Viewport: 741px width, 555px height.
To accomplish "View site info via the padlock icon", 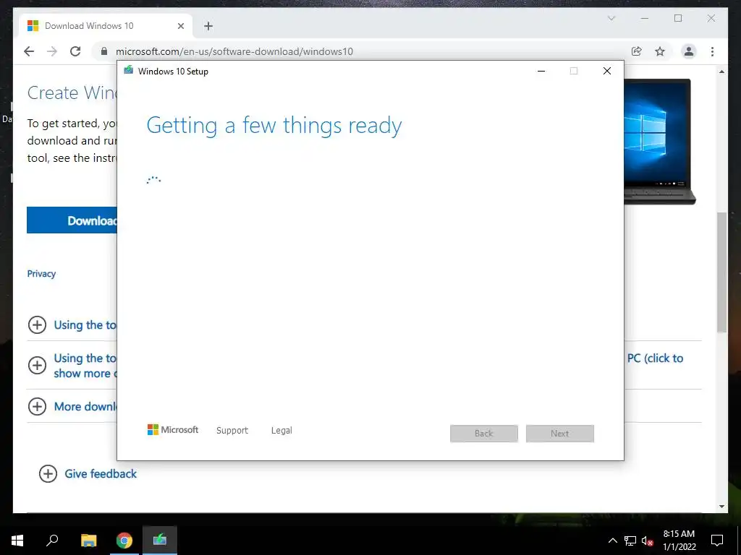I will 104,51.
